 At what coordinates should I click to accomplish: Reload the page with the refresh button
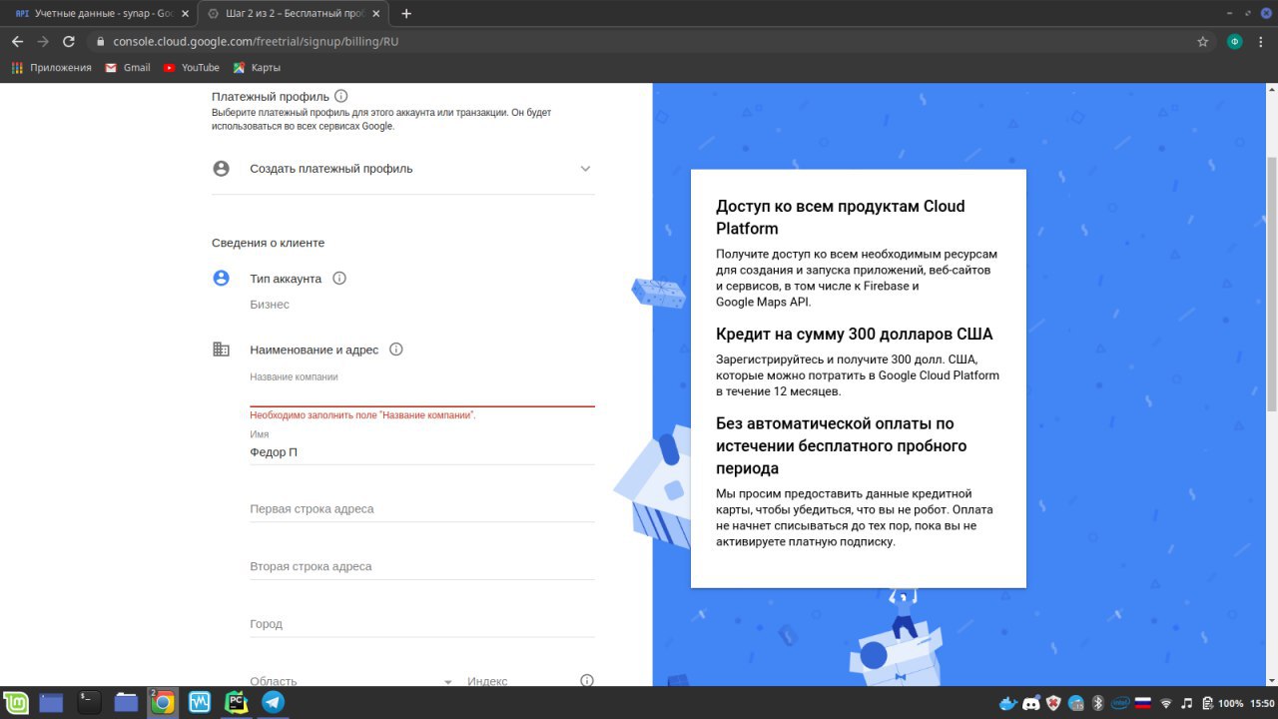(x=69, y=41)
